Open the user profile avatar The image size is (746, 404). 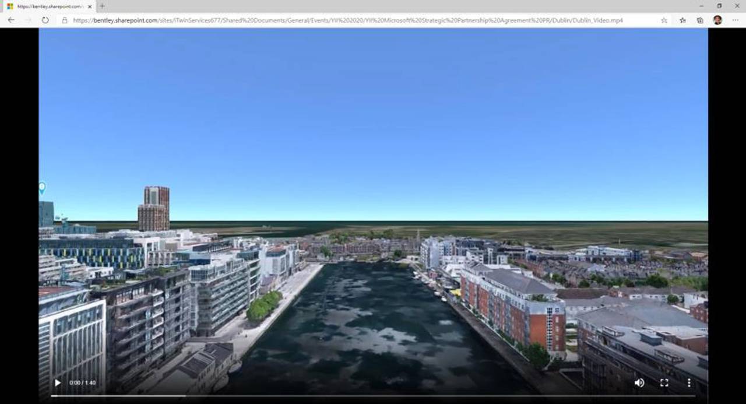[717, 20]
